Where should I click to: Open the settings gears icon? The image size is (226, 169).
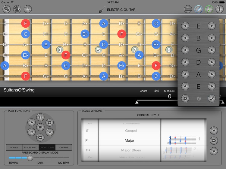tap(7, 9)
